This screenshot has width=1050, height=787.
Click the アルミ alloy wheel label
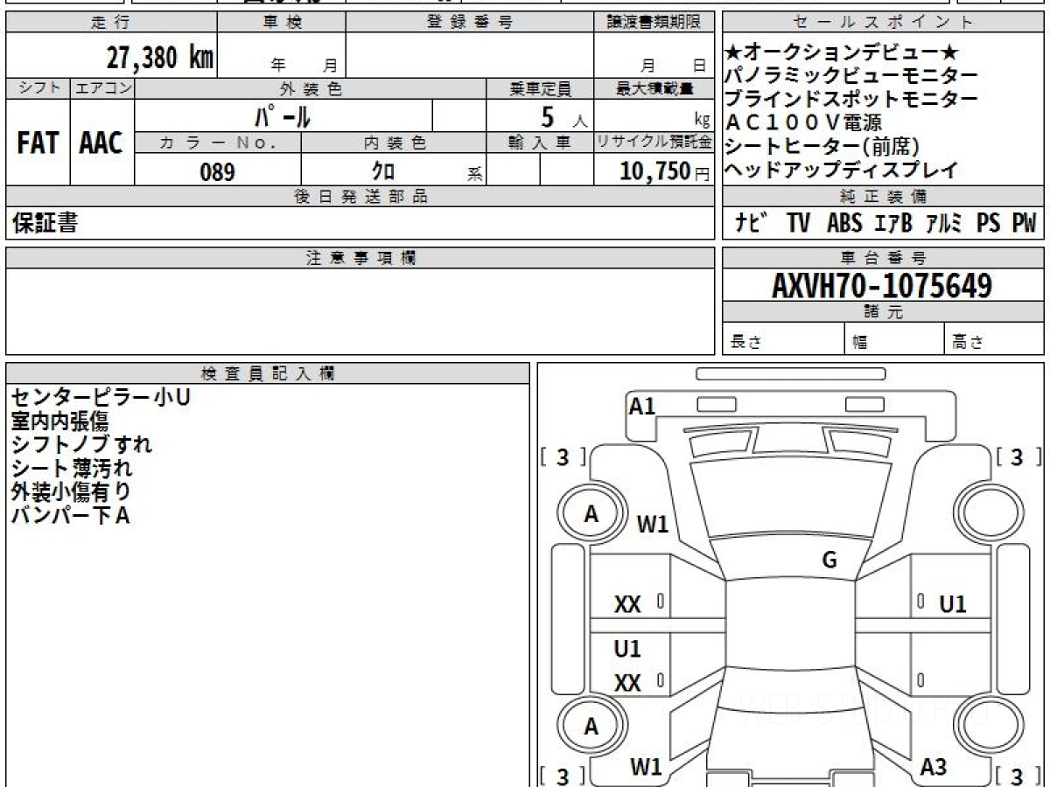coord(945,224)
